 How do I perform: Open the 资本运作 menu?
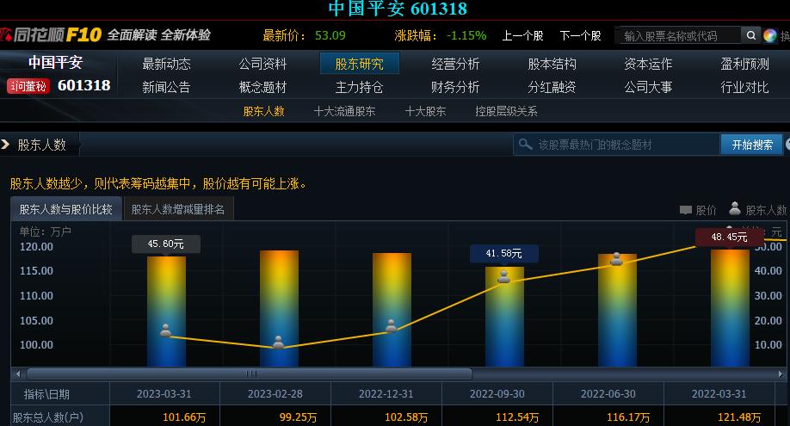click(x=648, y=64)
